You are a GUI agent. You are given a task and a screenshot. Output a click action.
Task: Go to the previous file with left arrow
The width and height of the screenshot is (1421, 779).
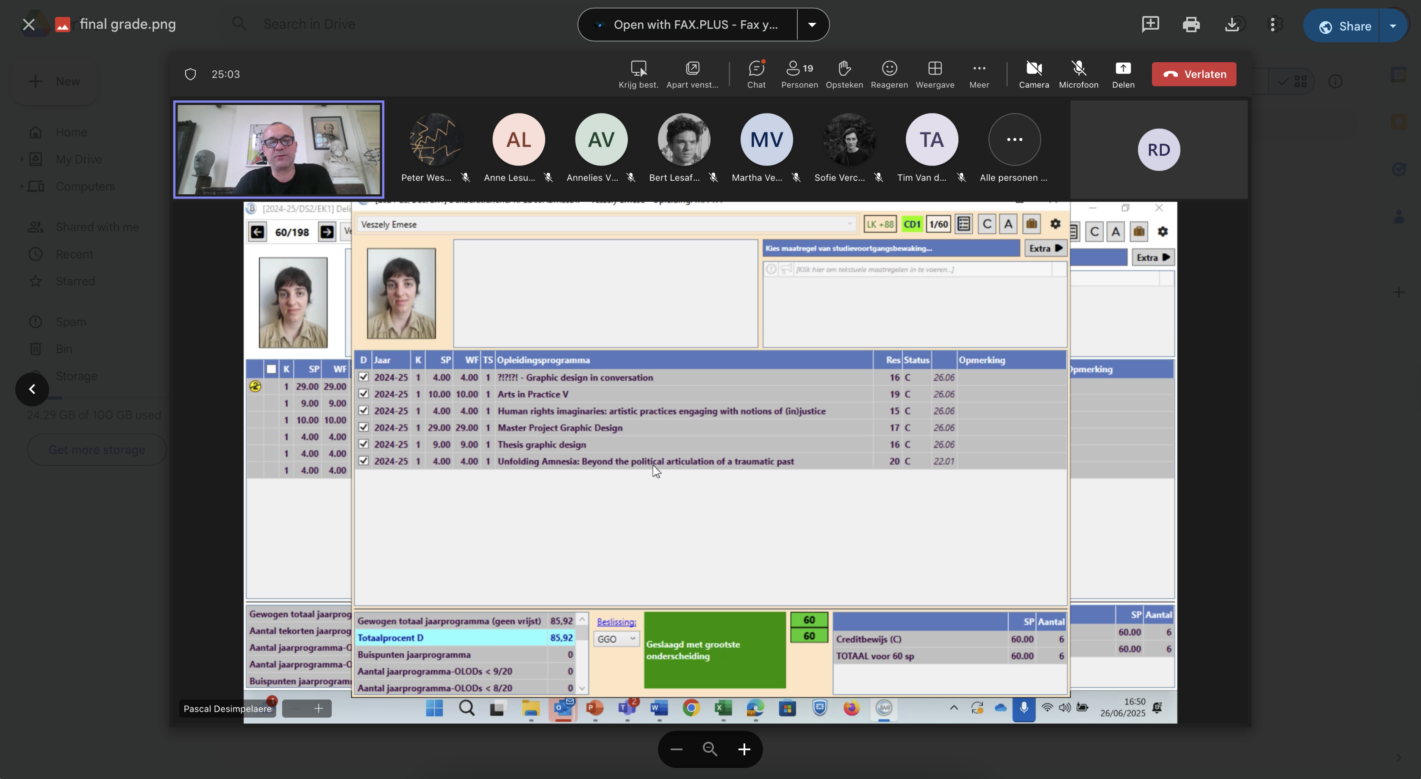[32, 389]
